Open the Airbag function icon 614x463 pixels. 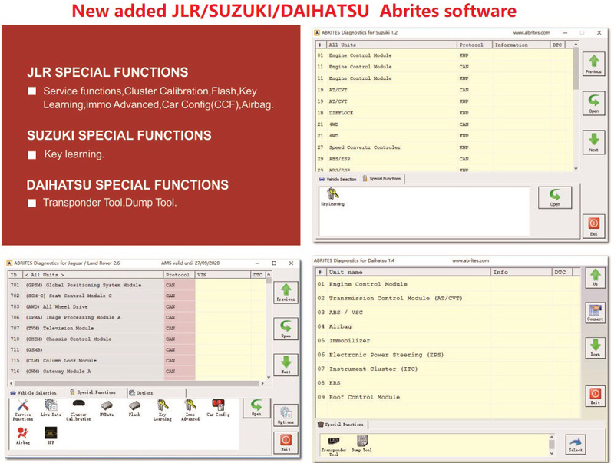pyautogui.click(x=23, y=435)
